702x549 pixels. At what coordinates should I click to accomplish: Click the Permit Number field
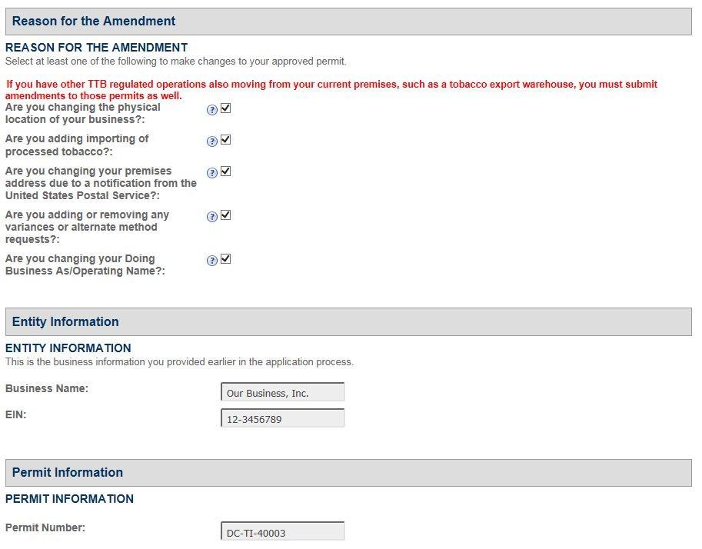[282, 532]
